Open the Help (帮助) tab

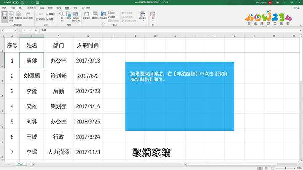click(x=75, y=8)
